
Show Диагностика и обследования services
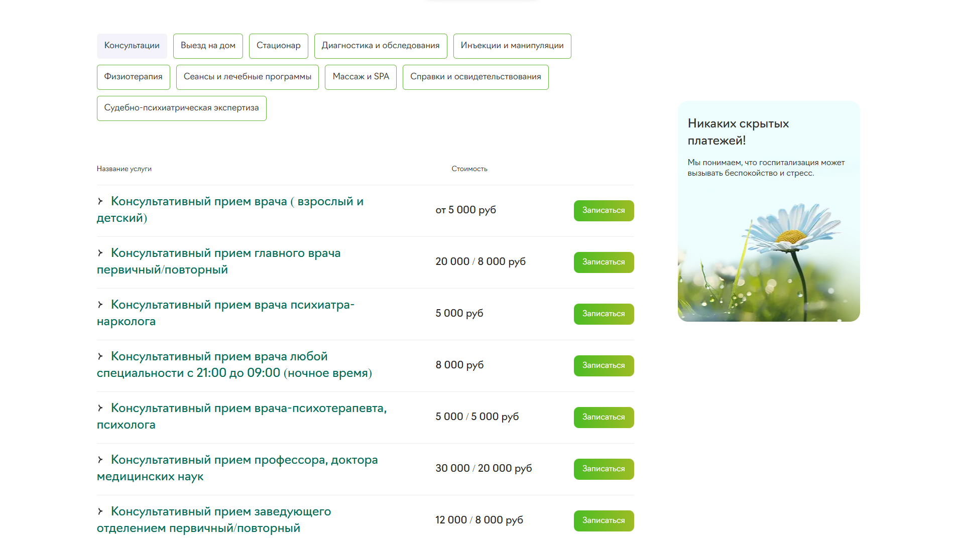pyautogui.click(x=381, y=46)
